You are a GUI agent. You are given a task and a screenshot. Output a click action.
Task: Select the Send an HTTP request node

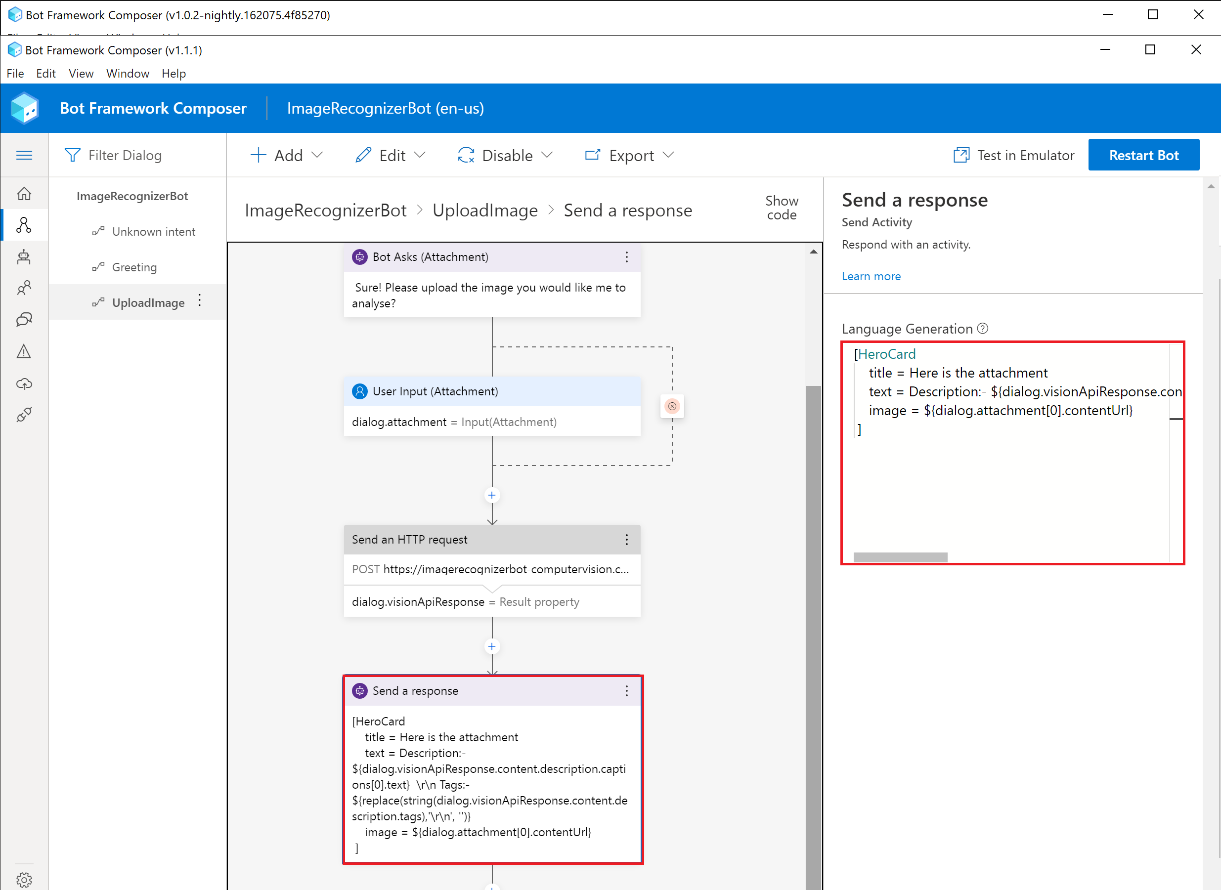click(x=492, y=571)
